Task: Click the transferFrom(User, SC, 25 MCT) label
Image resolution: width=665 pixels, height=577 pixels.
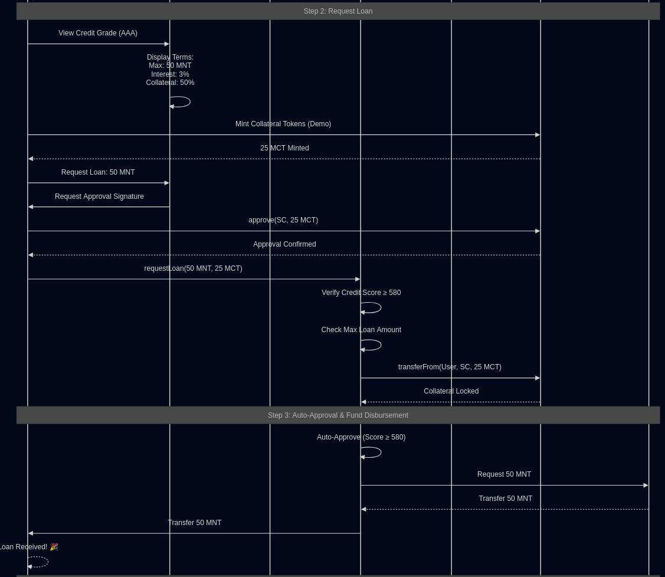Action: point(450,368)
